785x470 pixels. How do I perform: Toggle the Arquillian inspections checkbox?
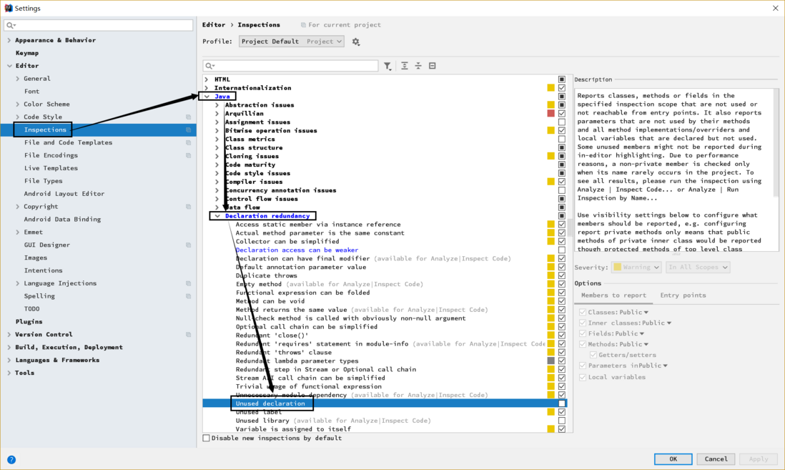562,113
